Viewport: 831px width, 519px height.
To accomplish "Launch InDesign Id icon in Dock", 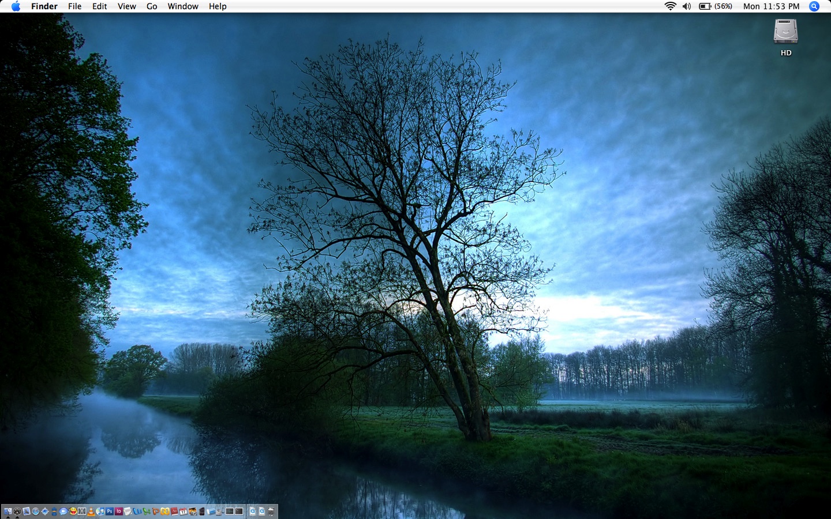I will point(119,511).
